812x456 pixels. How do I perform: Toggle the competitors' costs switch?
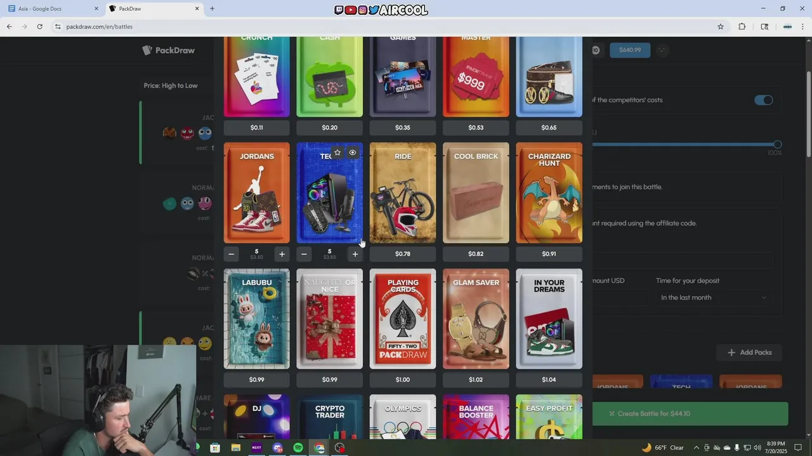[x=764, y=100]
